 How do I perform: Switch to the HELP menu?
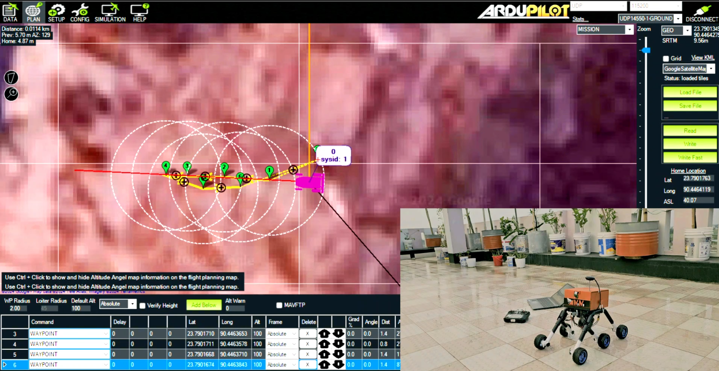[x=139, y=12]
